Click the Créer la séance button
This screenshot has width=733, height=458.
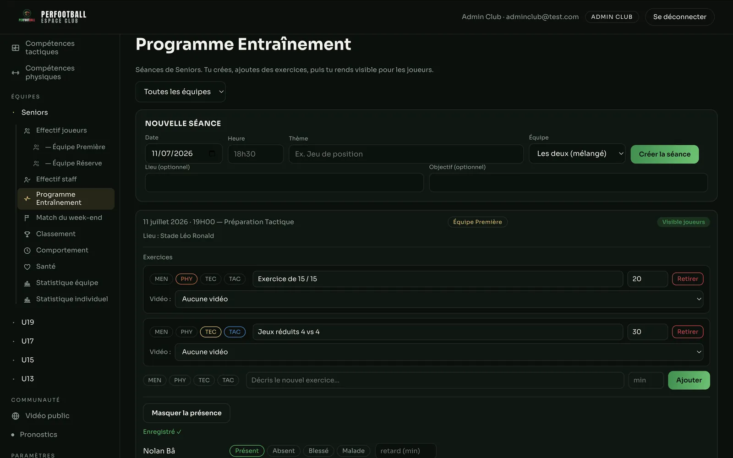pyautogui.click(x=664, y=154)
